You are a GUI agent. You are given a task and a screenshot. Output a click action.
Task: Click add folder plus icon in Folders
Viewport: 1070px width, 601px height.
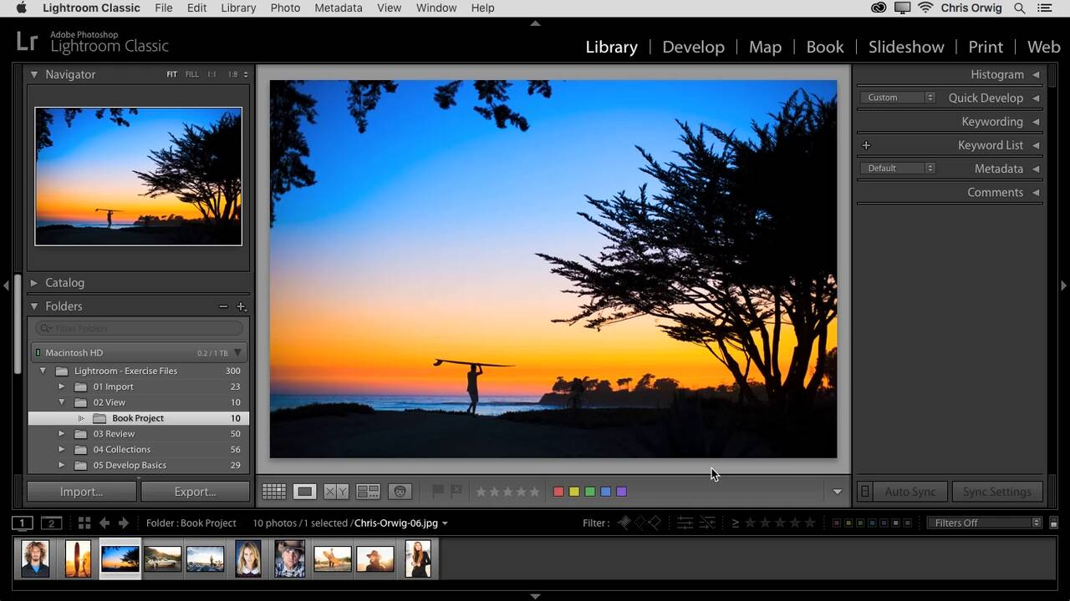241,306
